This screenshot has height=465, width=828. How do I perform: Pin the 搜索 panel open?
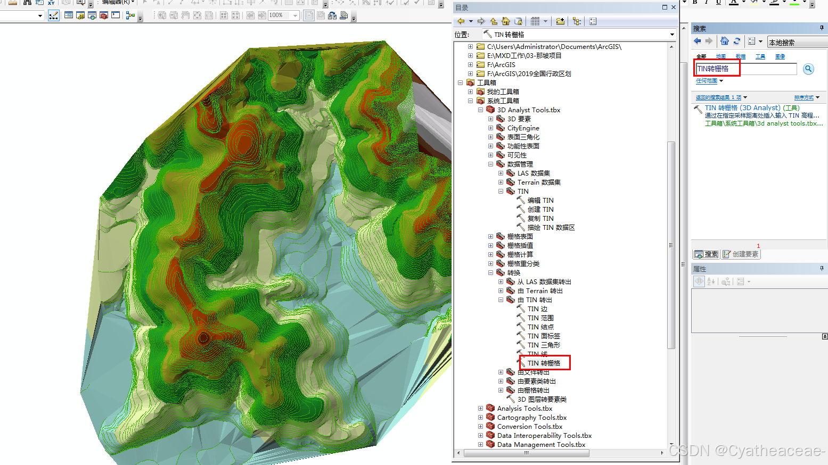[x=822, y=28]
